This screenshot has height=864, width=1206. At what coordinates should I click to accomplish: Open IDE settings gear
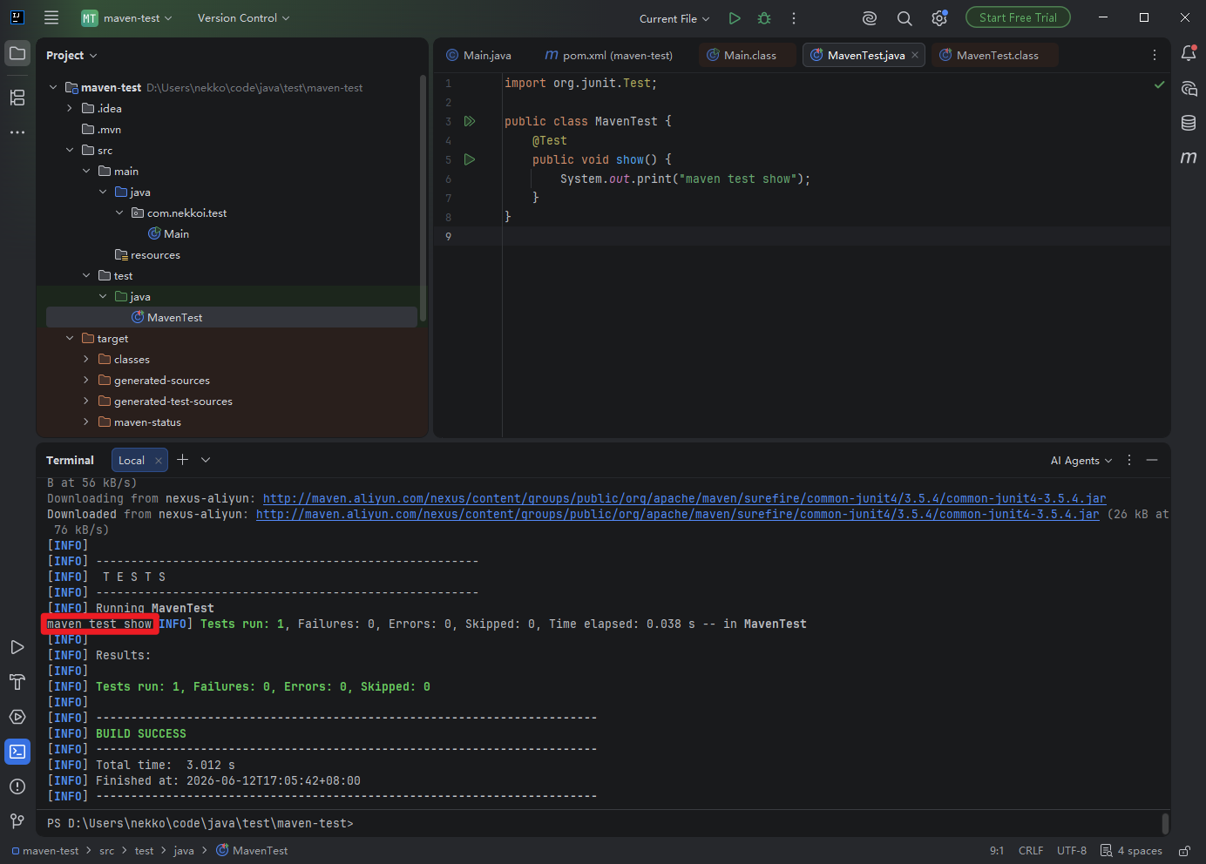tap(939, 18)
